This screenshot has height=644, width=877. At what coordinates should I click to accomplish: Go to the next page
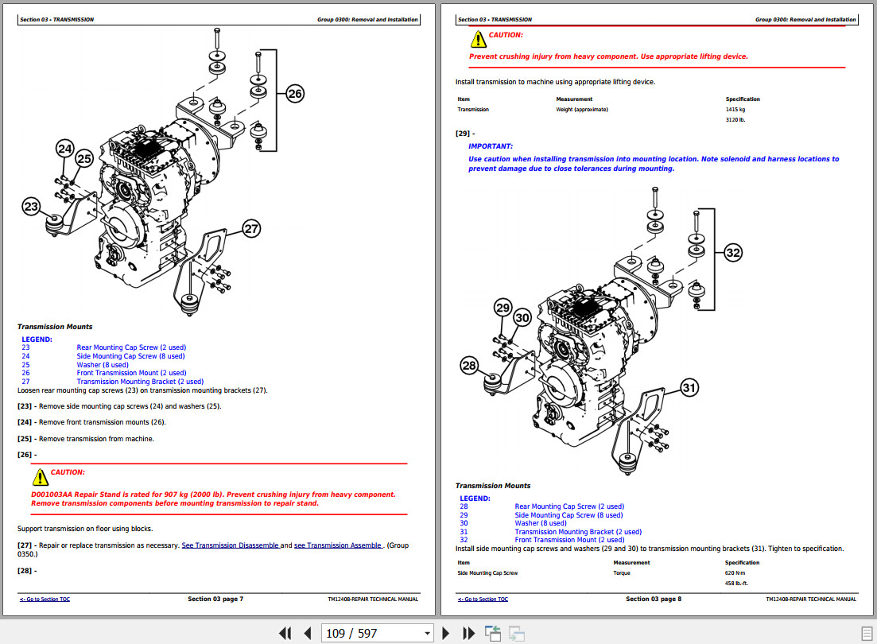446,634
